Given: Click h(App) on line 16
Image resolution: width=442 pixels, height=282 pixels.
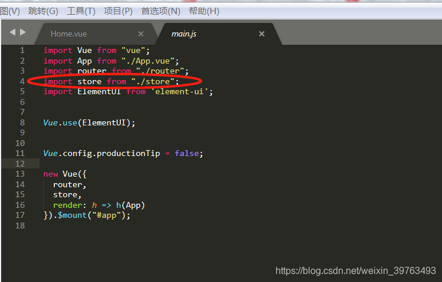Looking at the screenshot, I should [x=130, y=205].
